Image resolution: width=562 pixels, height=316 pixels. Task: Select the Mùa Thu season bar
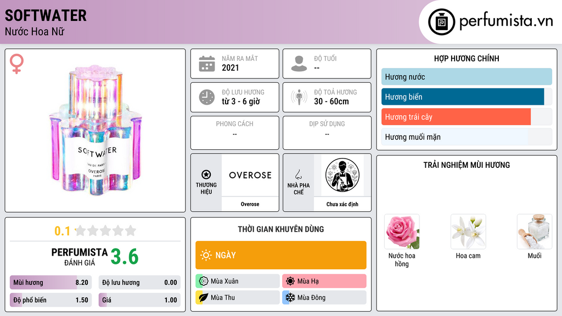point(238,297)
